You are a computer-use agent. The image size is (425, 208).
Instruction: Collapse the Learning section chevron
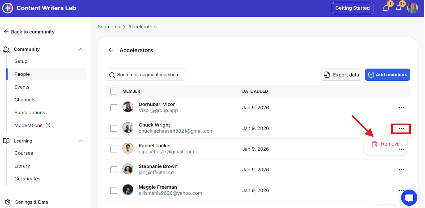pos(80,141)
